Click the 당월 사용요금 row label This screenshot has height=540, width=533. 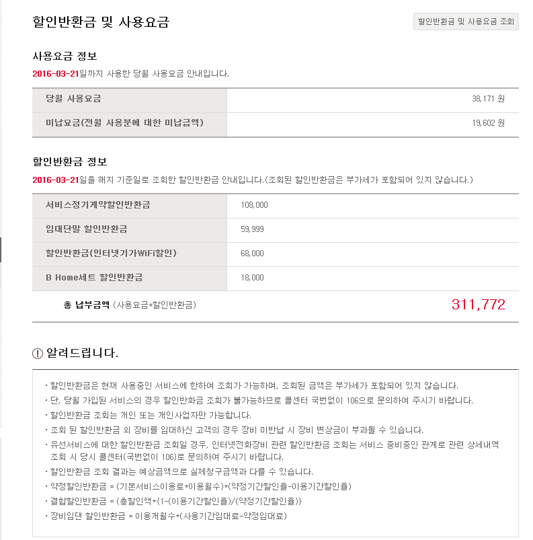point(73,99)
